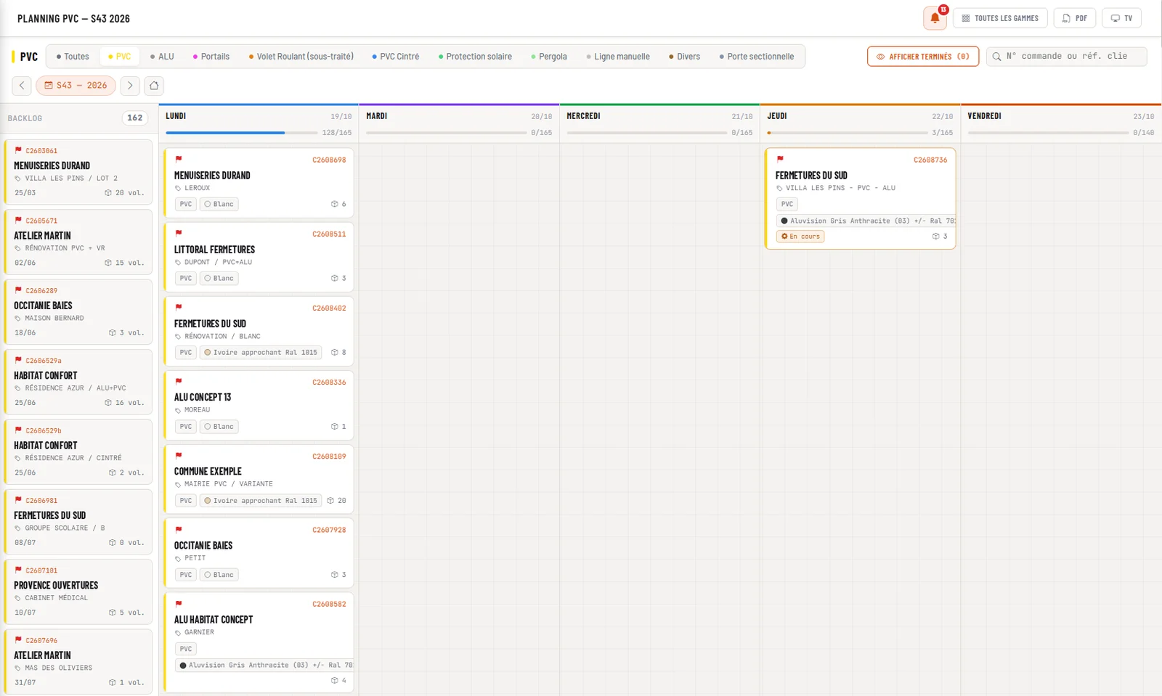This screenshot has height=696, width=1162.
Task: Filter by the ALU range
Action: (162, 57)
